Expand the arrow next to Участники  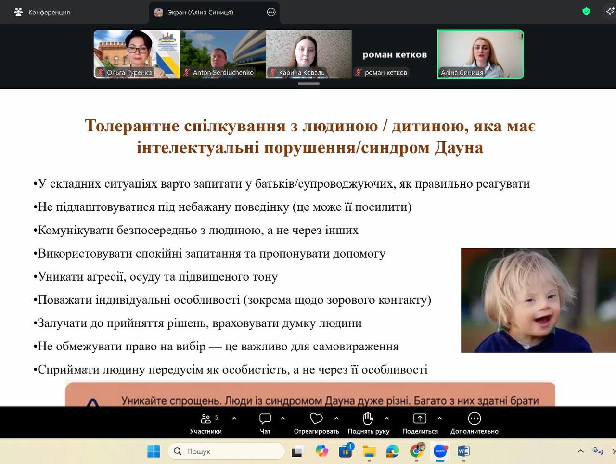(234, 419)
